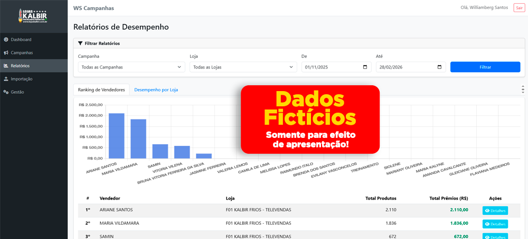The width and height of the screenshot is (528, 239).
Task: Click the Dashboard gauge icon in sidebar
Action: point(6,39)
